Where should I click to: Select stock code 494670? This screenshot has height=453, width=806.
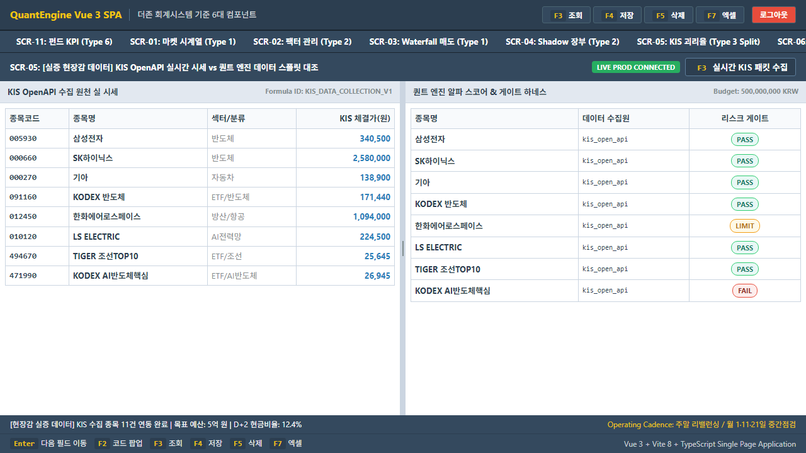pyautogui.click(x=23, y=256)
